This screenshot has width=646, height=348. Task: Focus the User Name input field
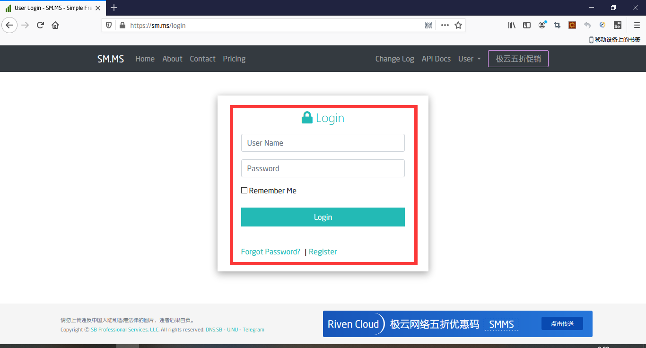pyautogui.click(x=323, y=143)
